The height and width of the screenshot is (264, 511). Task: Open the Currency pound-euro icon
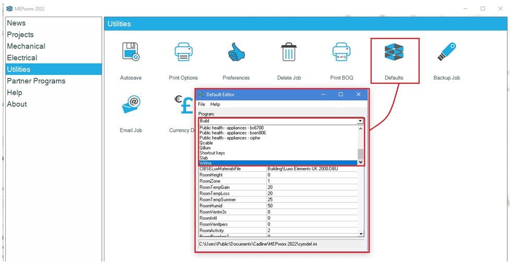coord(184,105)
